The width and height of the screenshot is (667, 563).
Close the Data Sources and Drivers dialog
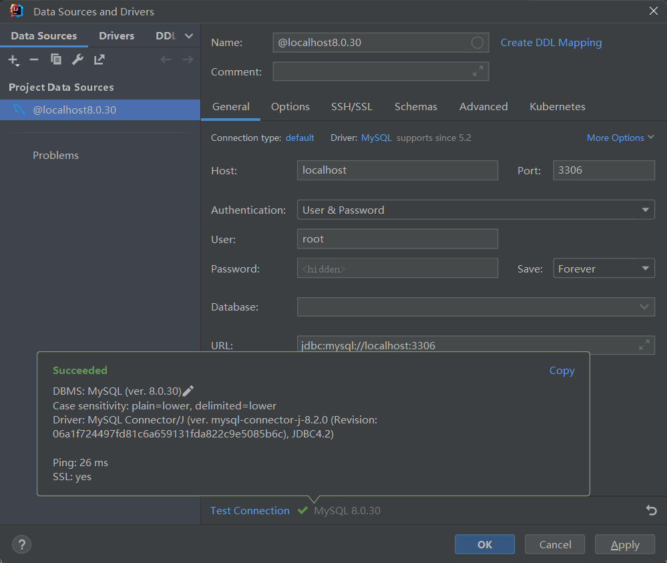coord(654,11)
